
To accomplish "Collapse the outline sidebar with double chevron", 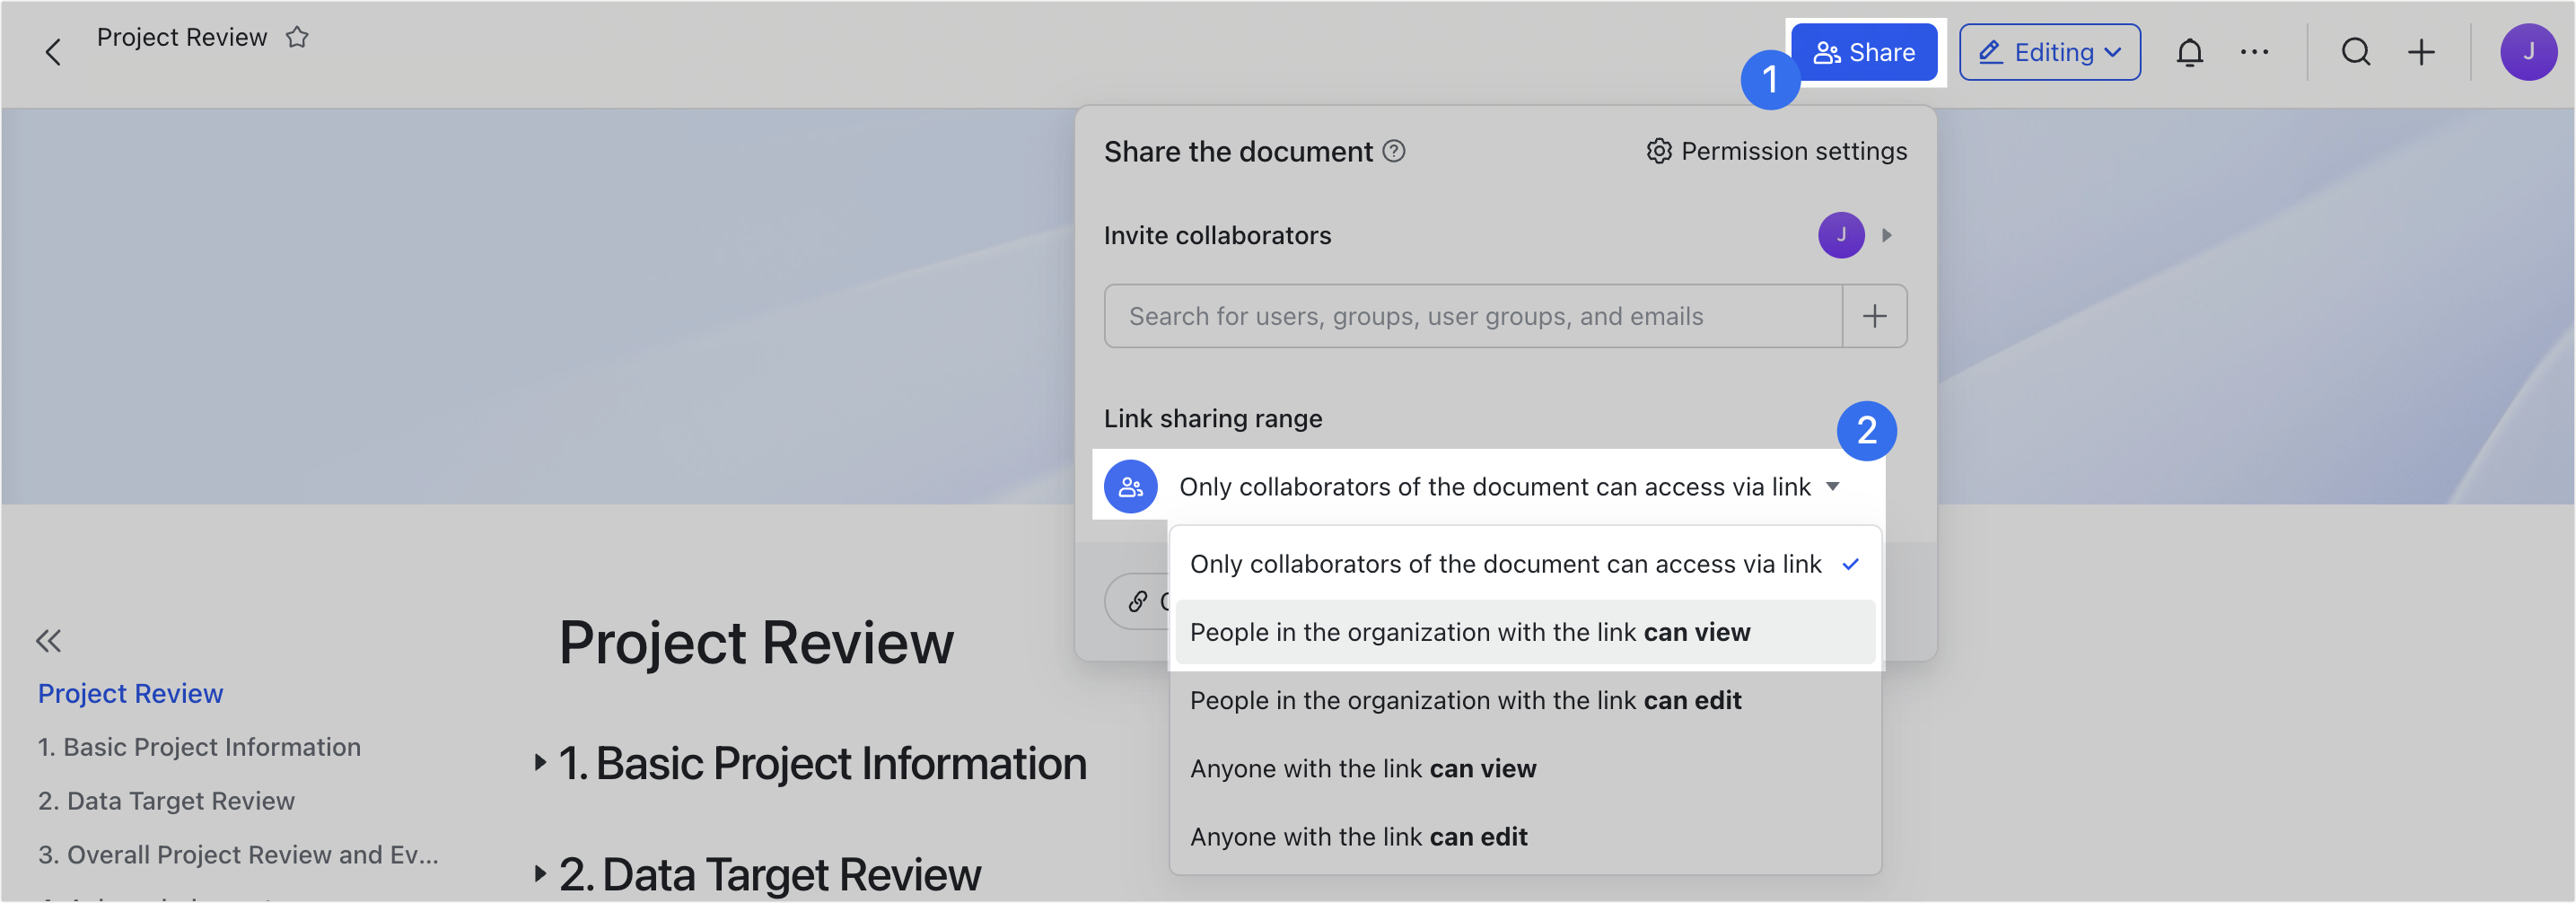I will coord(48,640).
